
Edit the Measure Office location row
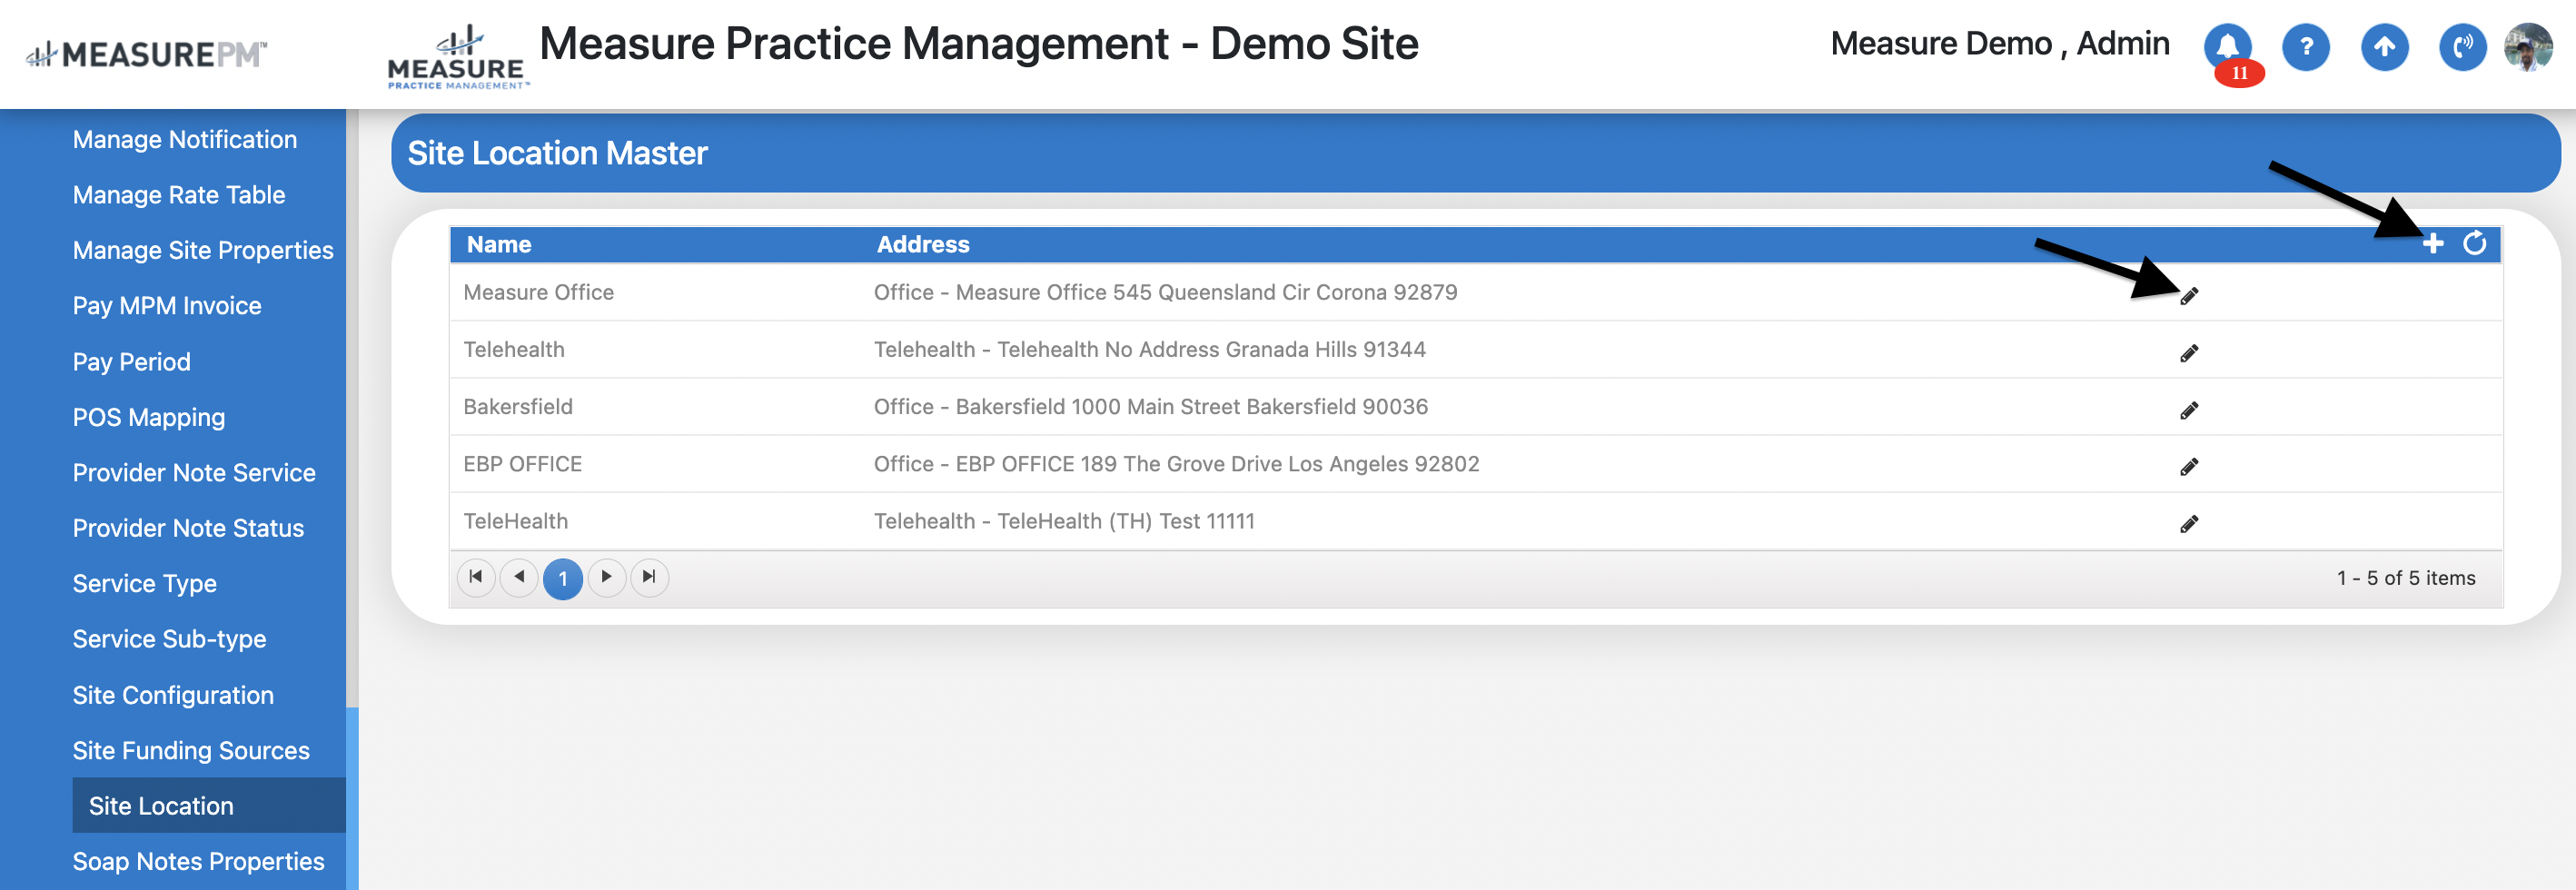2189,295
